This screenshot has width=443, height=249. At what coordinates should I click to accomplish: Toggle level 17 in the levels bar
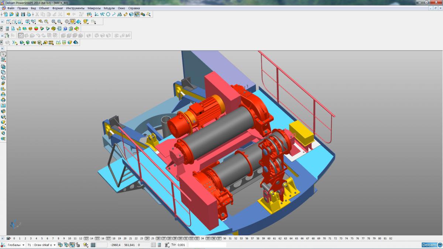(109, 239)
